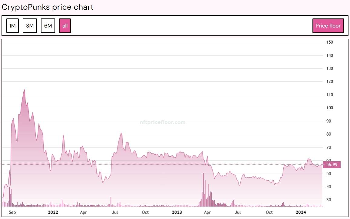Click the 120 price axis label
This screenshot has width=350, height=219.
coord(329,81)
